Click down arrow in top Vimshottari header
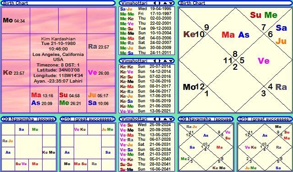 tap(171, 3)
